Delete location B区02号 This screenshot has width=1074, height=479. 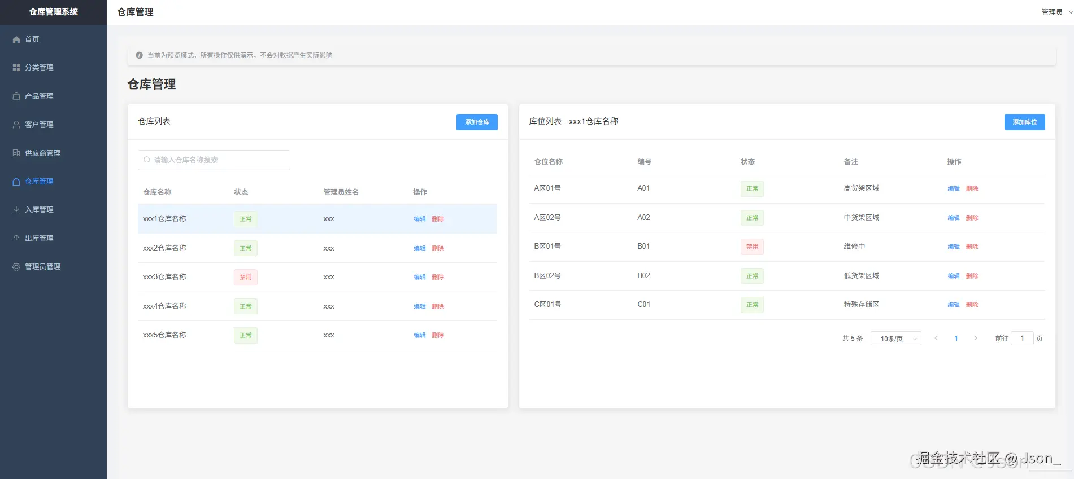coord(972,276)
